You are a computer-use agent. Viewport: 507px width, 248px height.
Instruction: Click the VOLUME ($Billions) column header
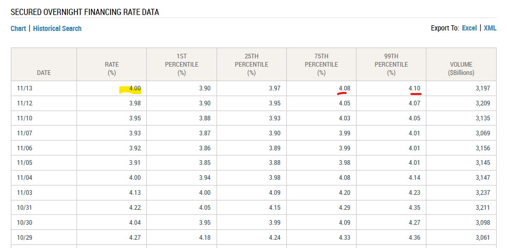461,69
